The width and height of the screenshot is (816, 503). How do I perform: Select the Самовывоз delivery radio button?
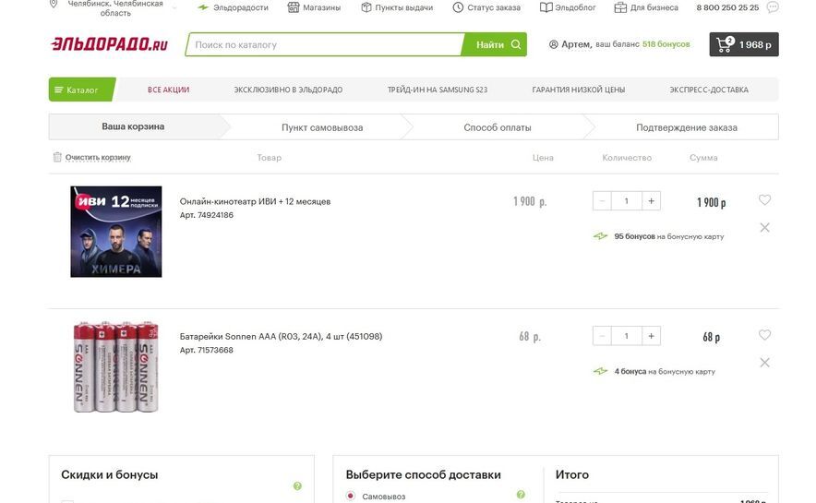click(351, 496)
